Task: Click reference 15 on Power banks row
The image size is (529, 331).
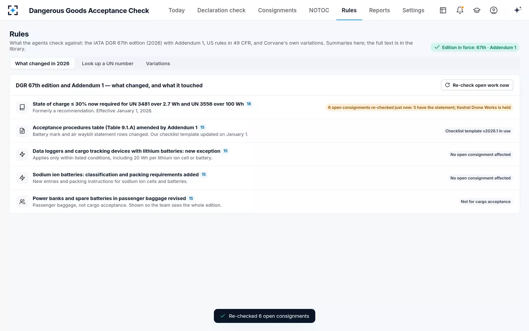Action: click(x=191, y=199)
